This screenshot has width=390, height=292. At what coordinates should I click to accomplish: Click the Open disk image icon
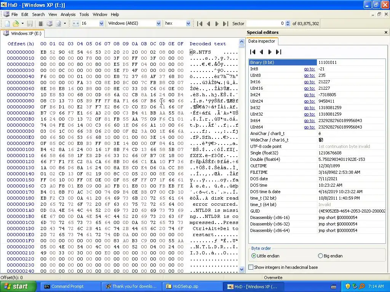(x=58, y=24)
